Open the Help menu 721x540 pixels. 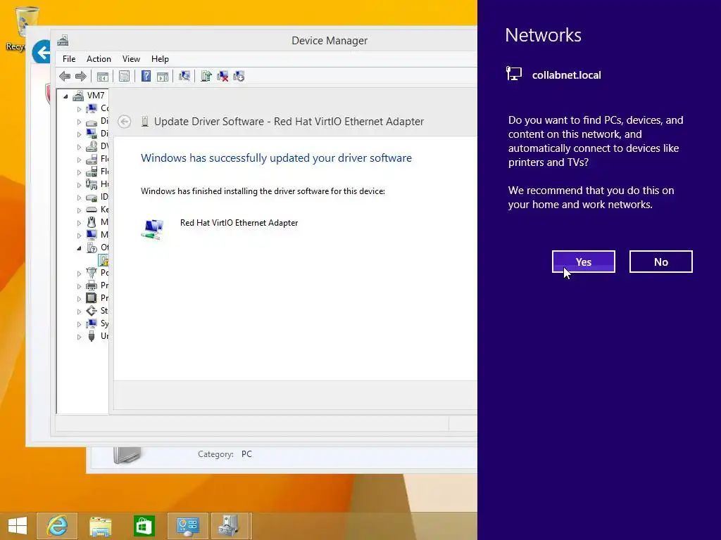(x=160, y=59)
